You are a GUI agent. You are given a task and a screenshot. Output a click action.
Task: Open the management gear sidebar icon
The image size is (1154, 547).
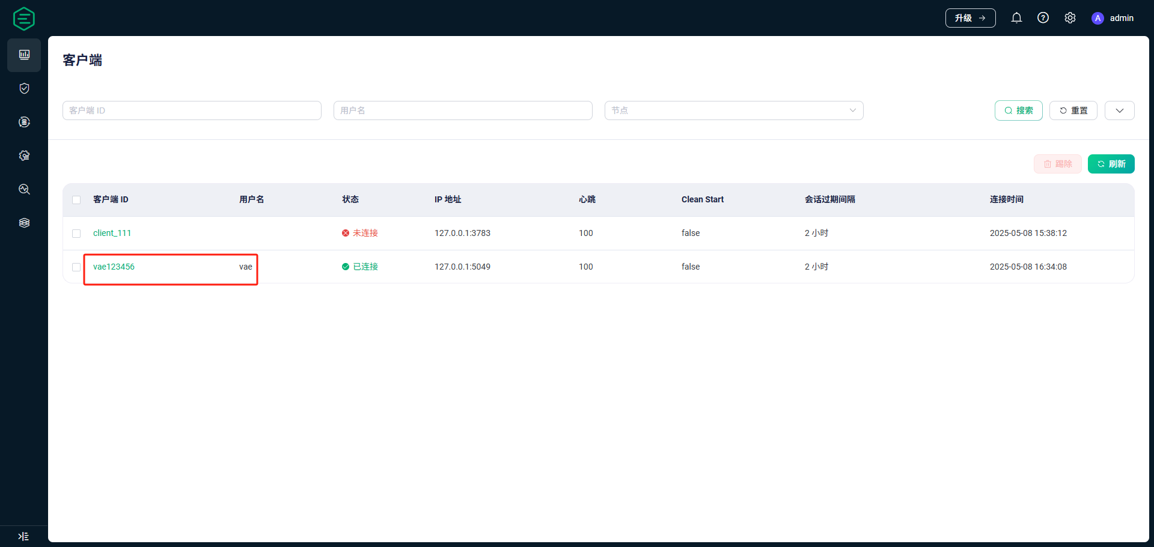tap(24, 156)
